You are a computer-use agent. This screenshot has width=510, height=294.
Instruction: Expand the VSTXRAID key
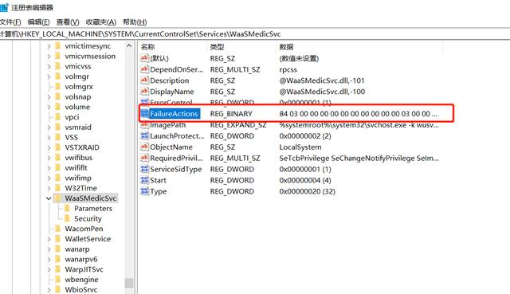point(49,147)
